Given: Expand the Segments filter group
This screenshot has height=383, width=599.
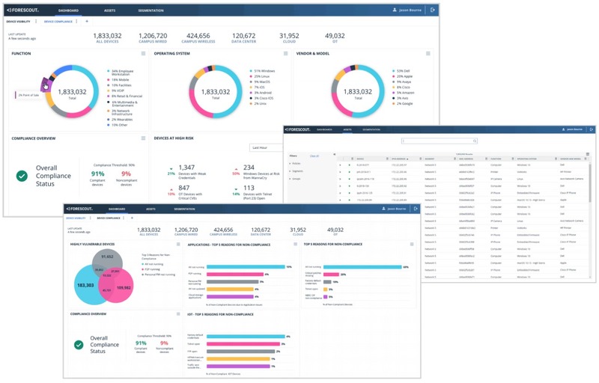Looking at the screenshot, I should 297,171.
